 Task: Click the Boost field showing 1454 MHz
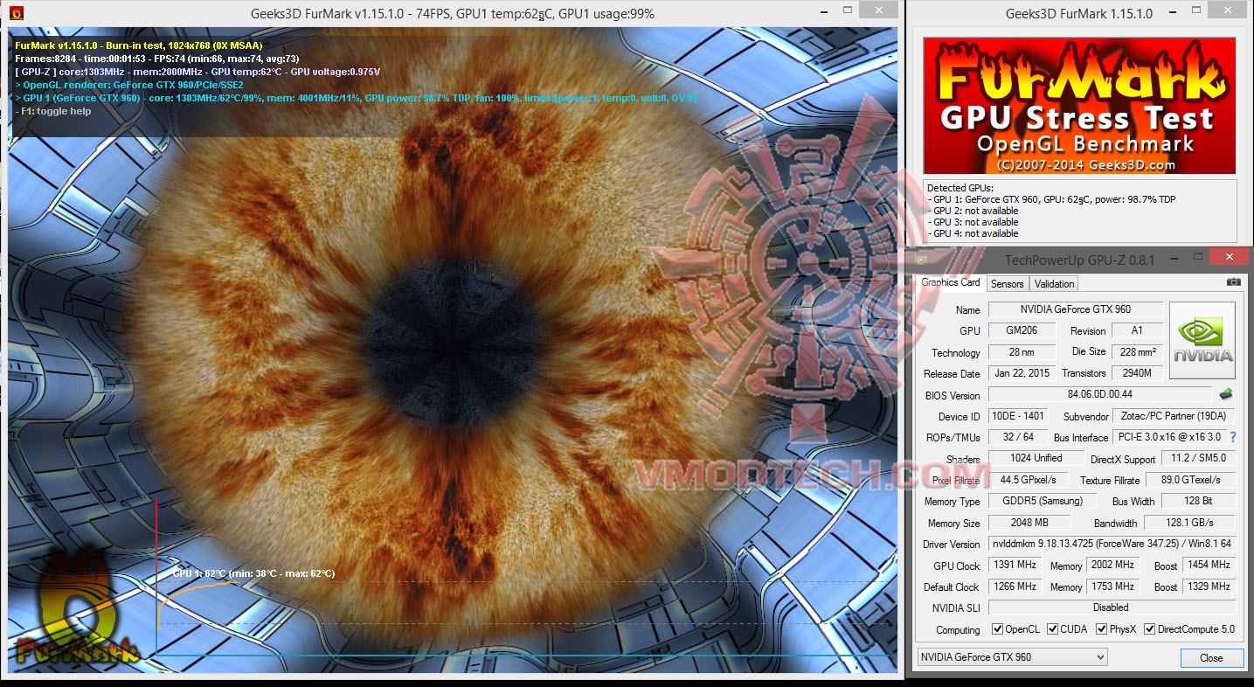click(x=1209, y=565)
